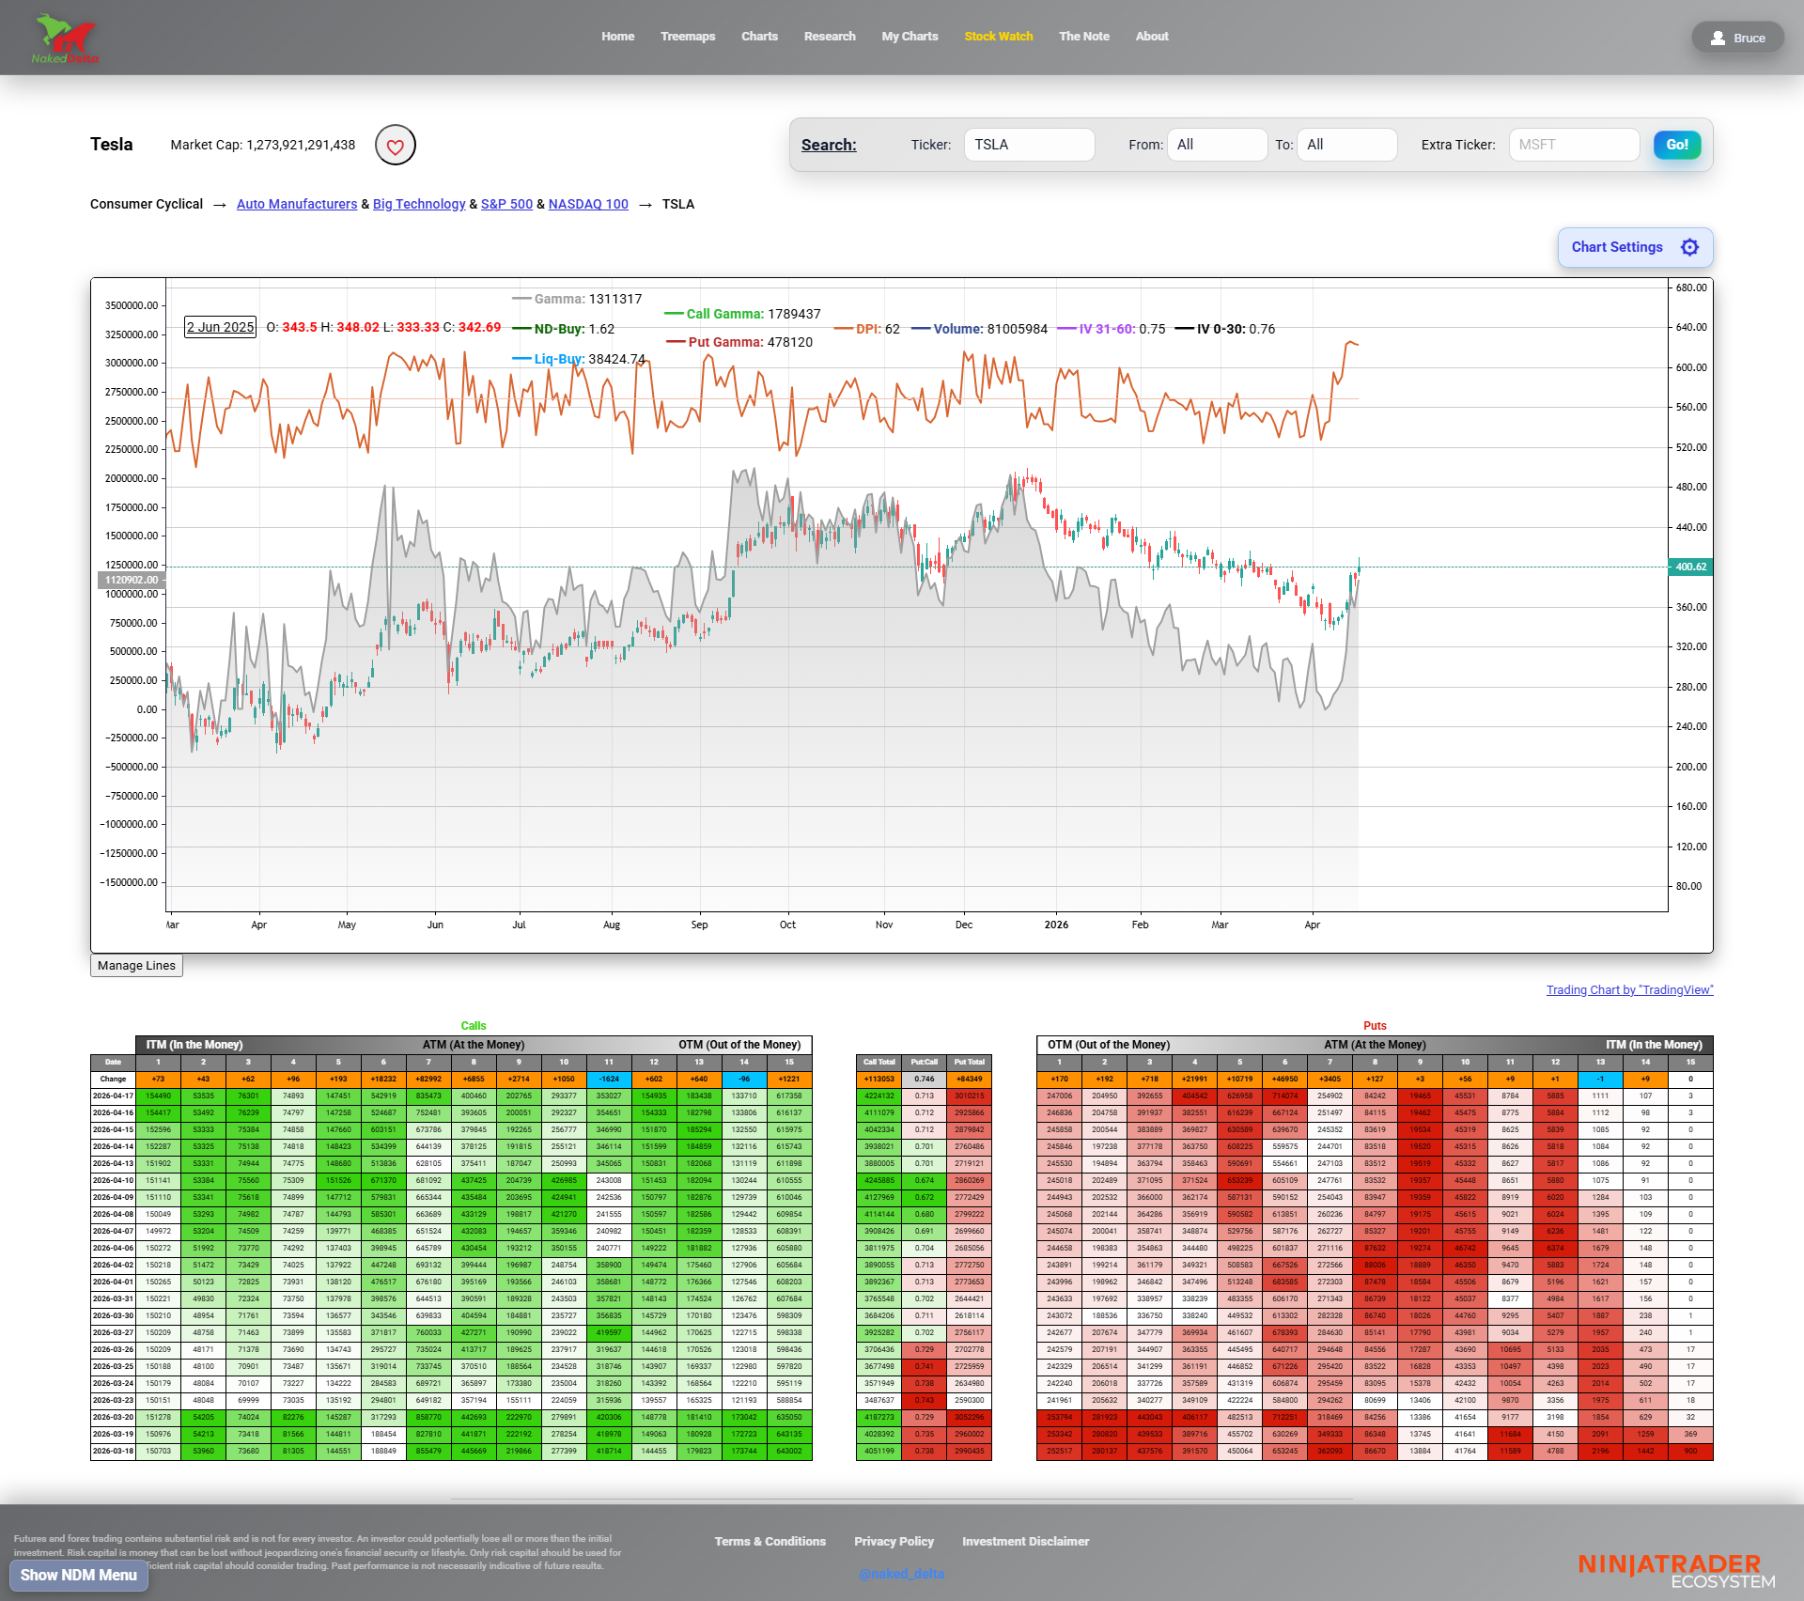Click the Call Total column header
This screenshot has height=1601, width=1804.
tap(879, 1062)
